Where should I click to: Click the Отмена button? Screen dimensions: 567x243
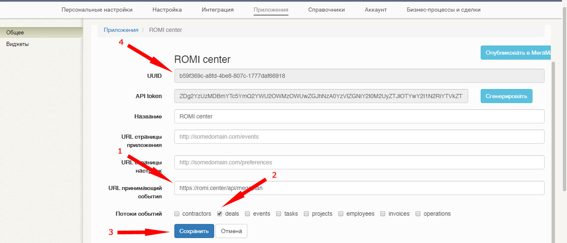(231, 231)
